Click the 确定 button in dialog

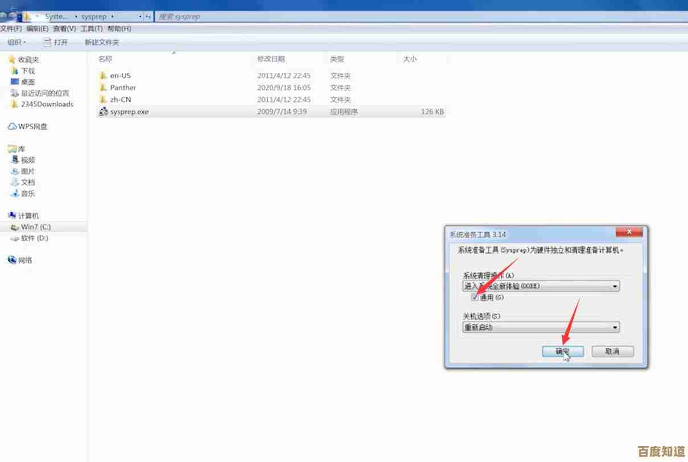[562, 352]
